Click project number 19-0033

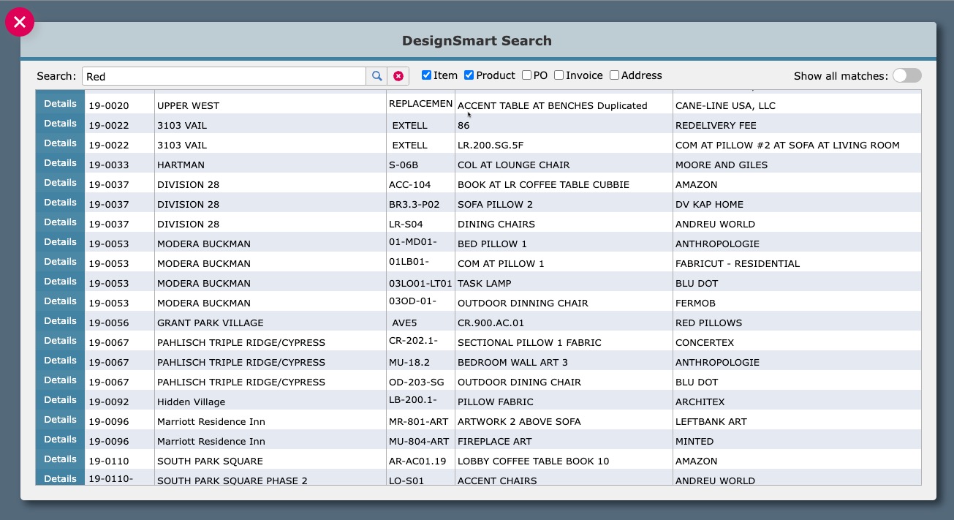(109, 165)
